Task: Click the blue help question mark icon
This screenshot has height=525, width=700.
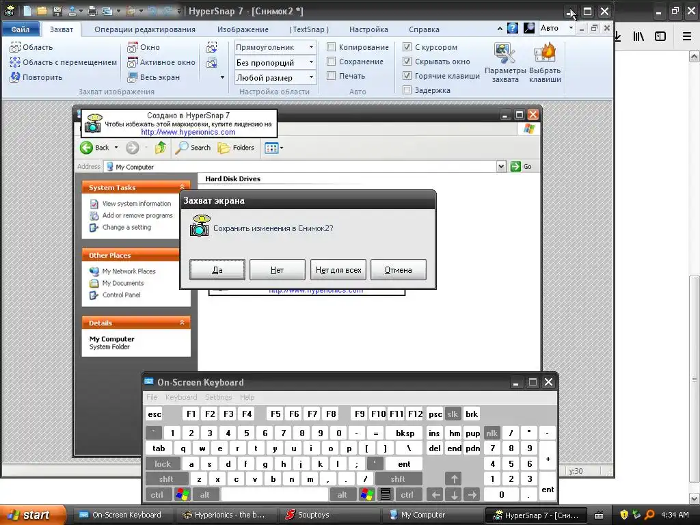Action: click(513, 29)
